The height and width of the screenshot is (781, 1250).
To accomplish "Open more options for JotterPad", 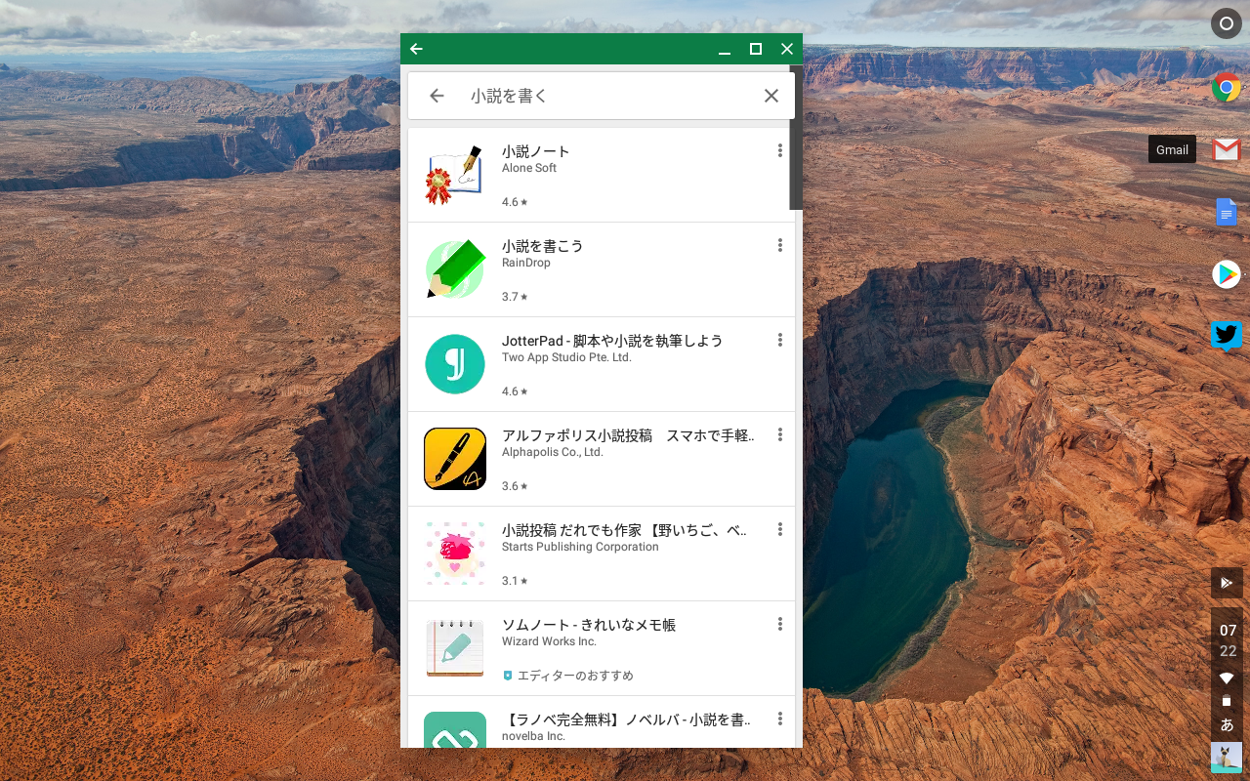I will click(779, 340).
